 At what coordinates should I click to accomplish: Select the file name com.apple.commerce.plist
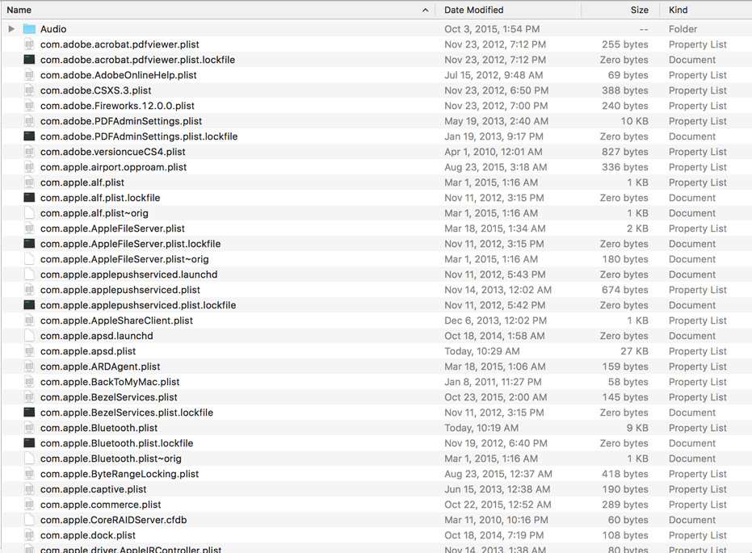click(101, 505)
